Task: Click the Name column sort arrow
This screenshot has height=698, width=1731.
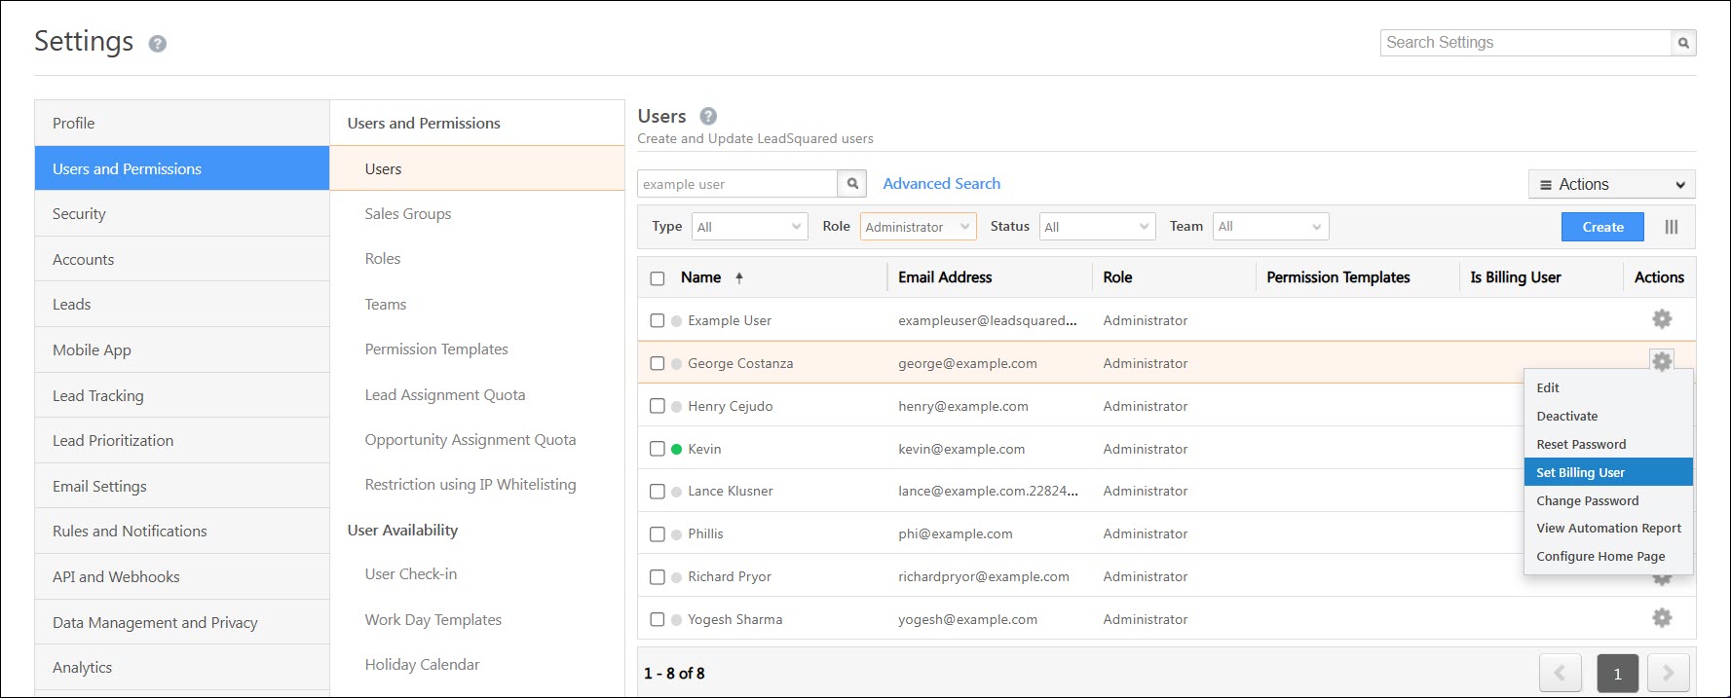Action: pos(739,277)
